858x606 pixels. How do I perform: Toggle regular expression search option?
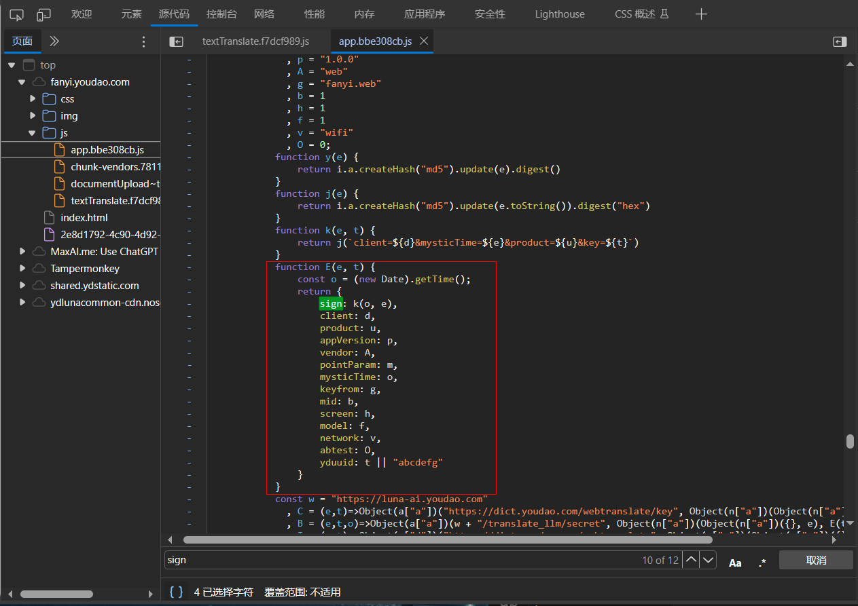(x=762, y=563)
